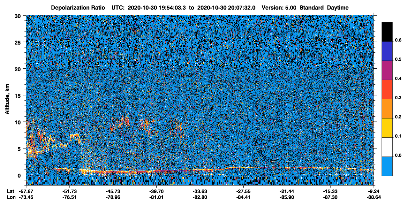Click the word "Daytime" in the title
This screenshot has width=415, height=213.
pyautogui.click(x=338, y=7)
